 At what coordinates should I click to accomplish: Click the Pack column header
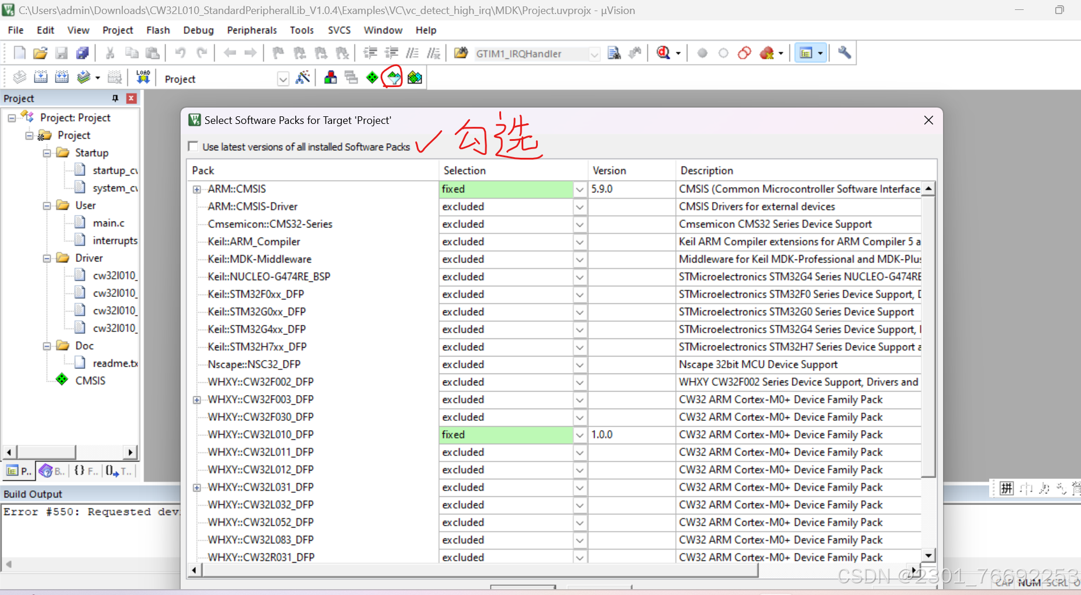(313, 170)
